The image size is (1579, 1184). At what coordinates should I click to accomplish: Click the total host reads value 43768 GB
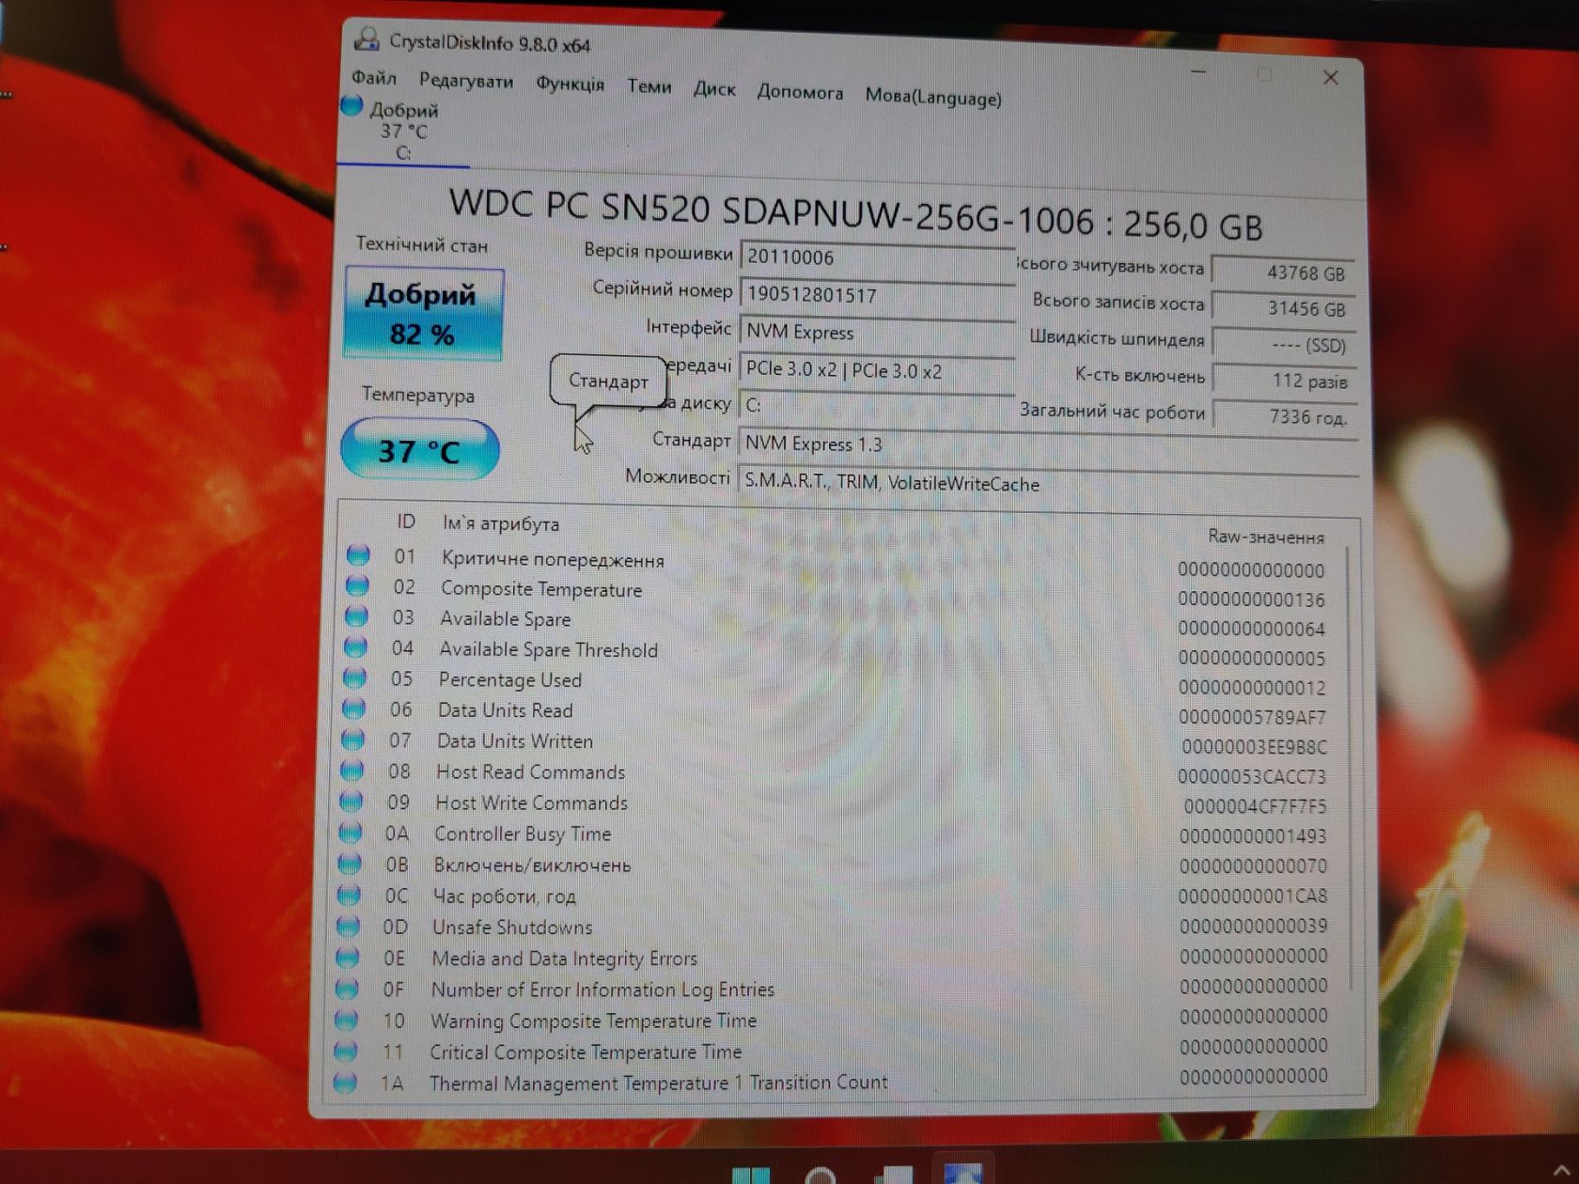tap(1283, 273)
